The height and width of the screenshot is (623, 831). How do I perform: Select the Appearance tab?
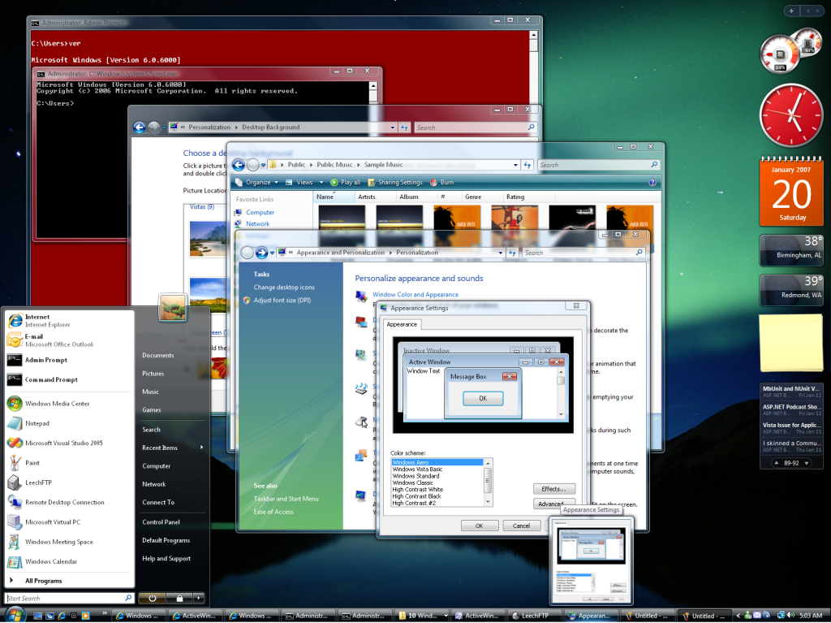402,324
